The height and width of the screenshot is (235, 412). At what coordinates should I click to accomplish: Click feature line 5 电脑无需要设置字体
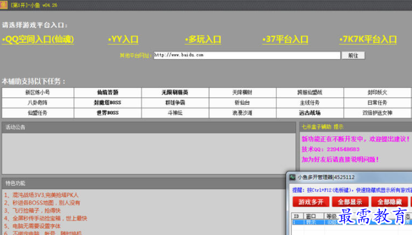pyautogui.click(x=32, y=226)
